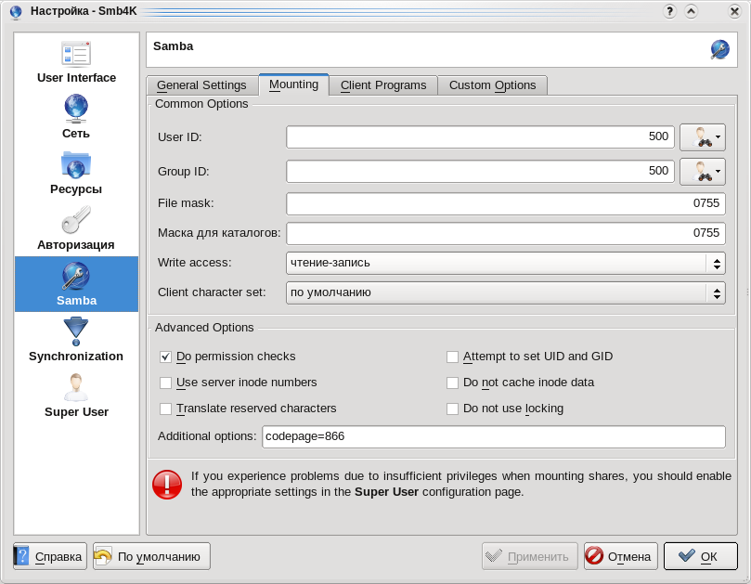751x584 pixels.
Task: Enable Do not use locking
Action: [x=452, y=409]
